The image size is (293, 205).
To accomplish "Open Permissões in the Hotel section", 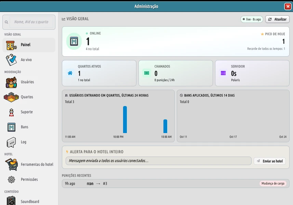I will [x=29, y=179].
